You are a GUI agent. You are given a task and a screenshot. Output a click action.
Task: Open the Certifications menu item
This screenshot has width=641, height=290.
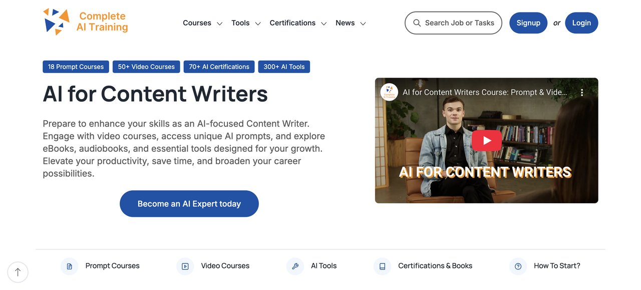[292, 23]
